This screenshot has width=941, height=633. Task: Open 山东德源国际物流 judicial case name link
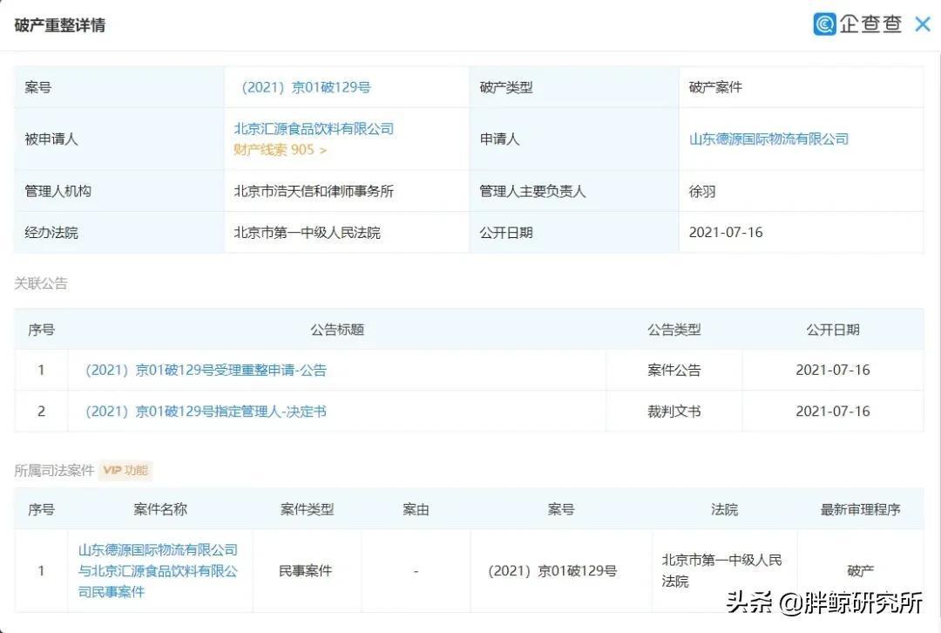coord(158,571)
